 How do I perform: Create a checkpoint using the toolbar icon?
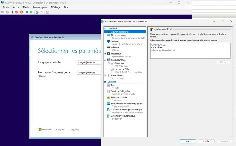tap(37, 12)
